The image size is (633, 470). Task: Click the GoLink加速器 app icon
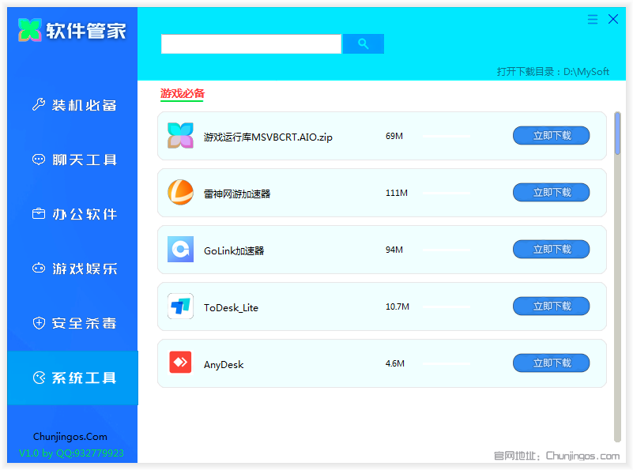pyautogui.click(x=180, y=250)
